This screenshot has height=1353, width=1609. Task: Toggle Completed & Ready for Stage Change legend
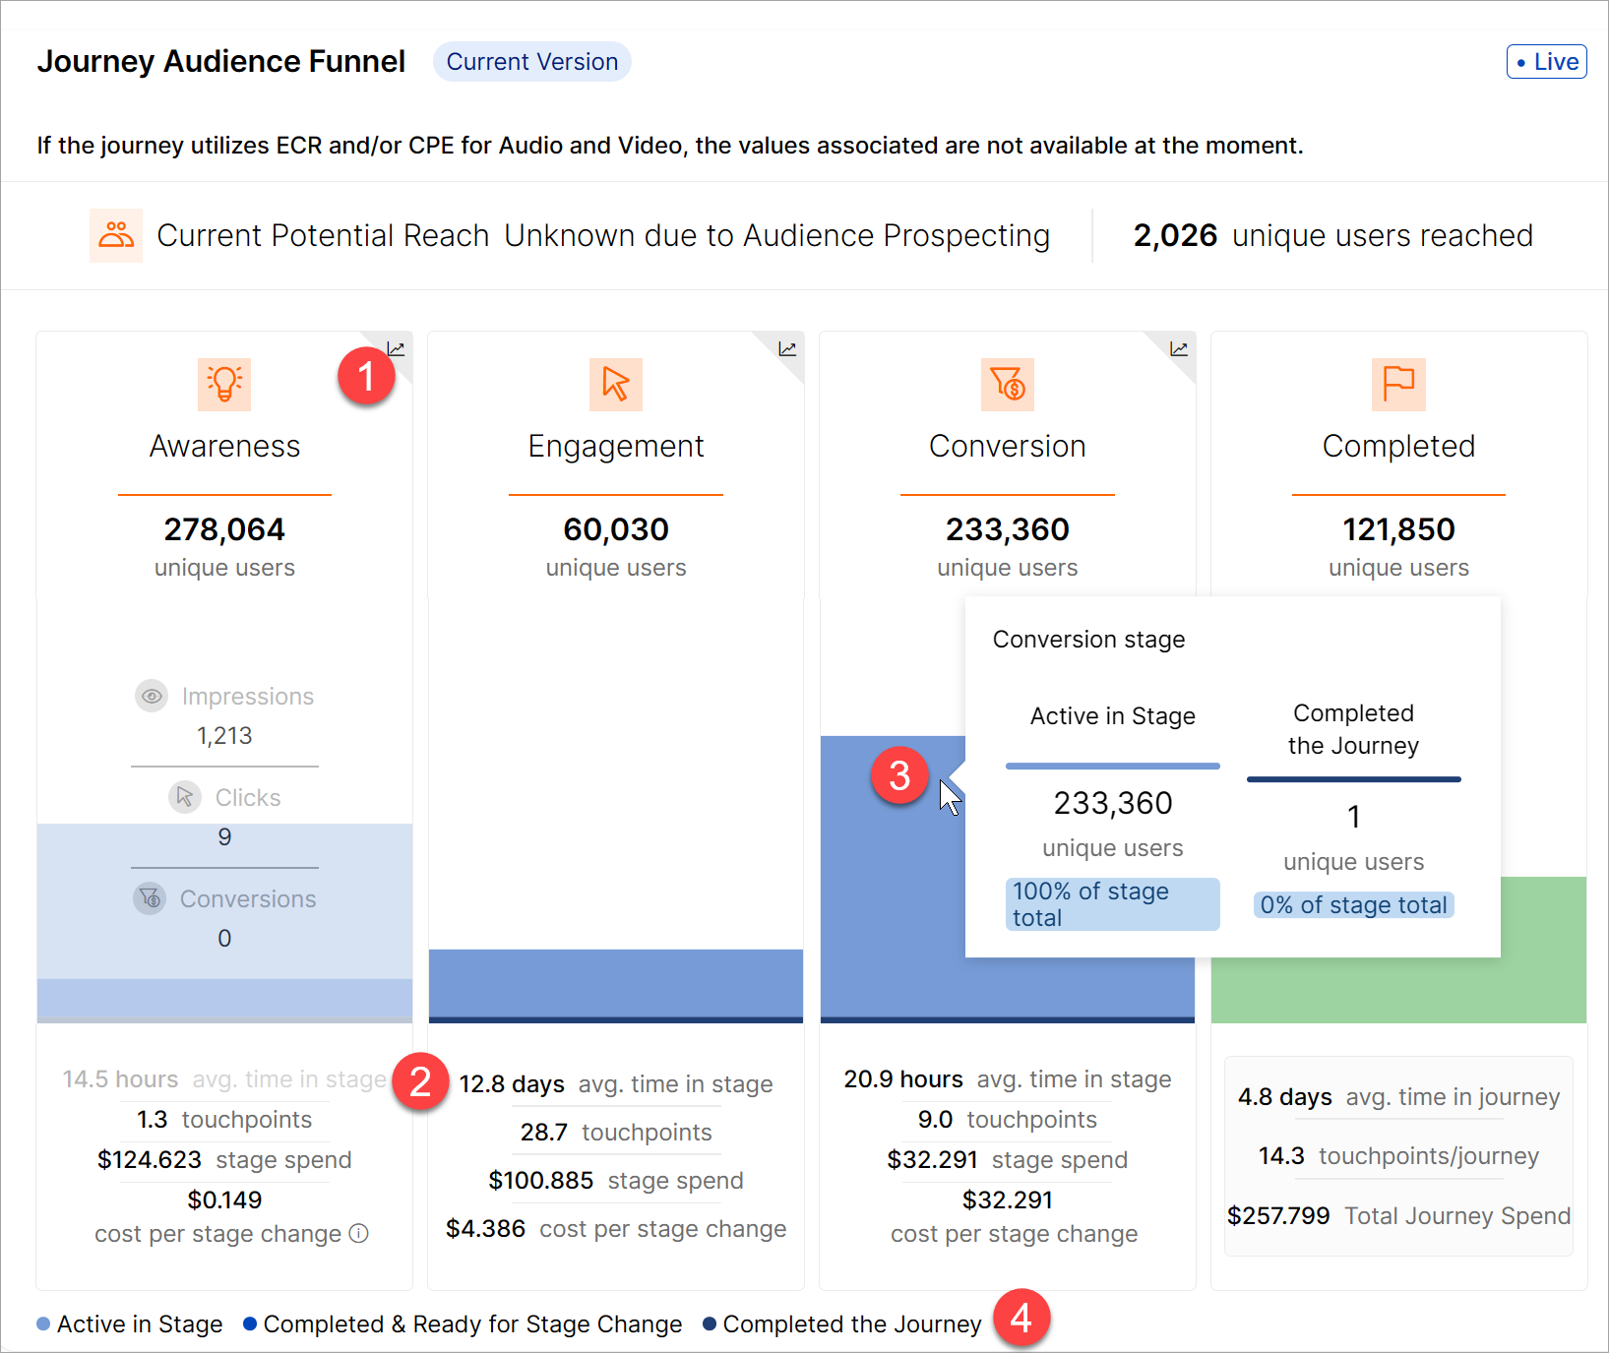[463, 1324]
